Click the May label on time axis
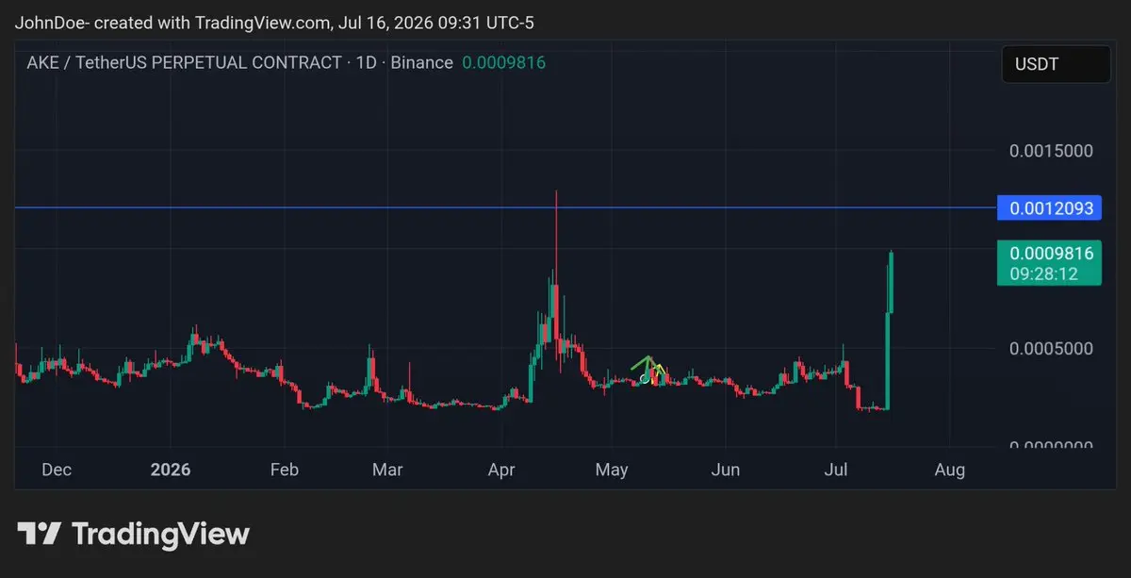1131x578 pixels. tap(612, 470)
